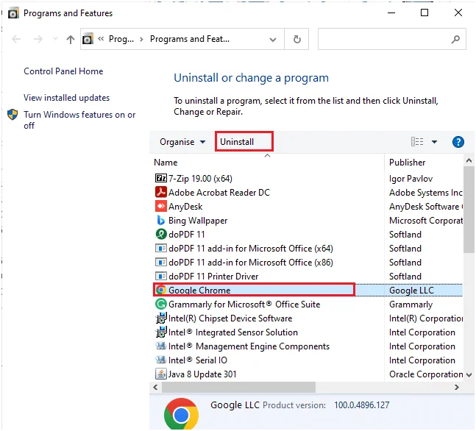Click Programs and Feat... breadcrumb

click(x=190, y=39)
